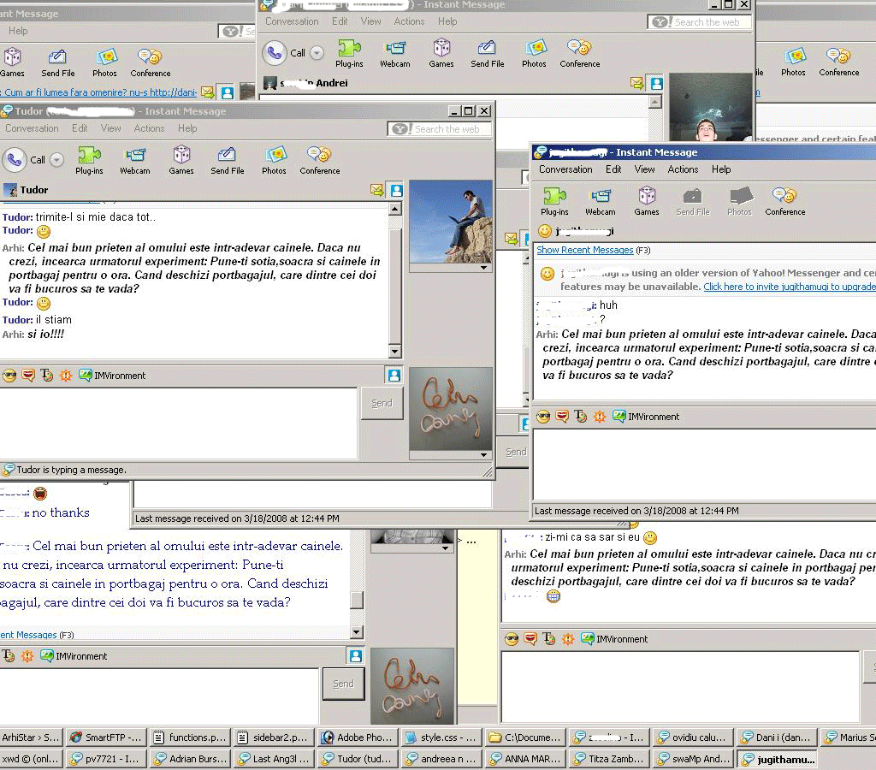Click Send File in Tudor's chat window
876x770 pixels.
[x=227, y=159]
